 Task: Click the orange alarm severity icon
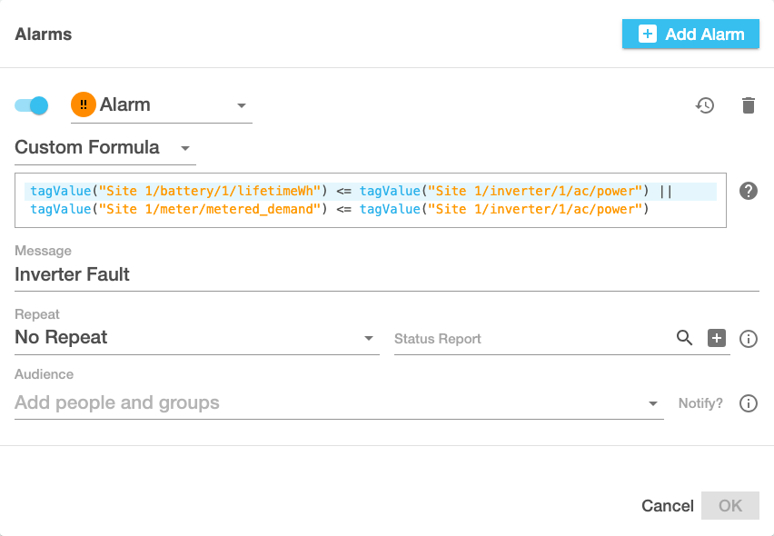click(84, 105)
